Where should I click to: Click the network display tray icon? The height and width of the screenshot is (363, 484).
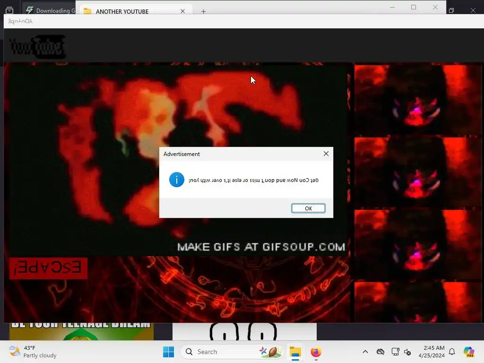395,352
